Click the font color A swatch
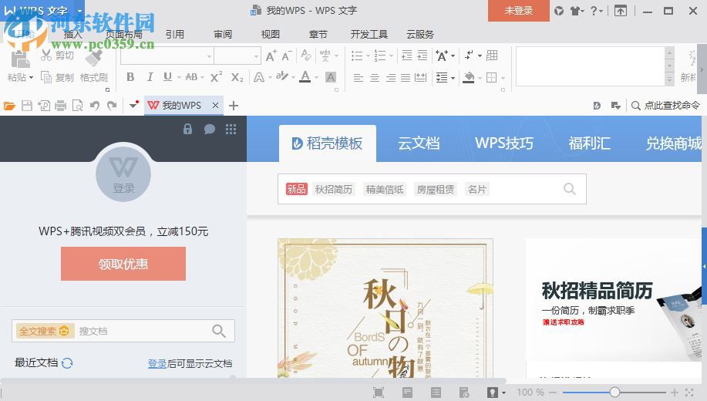Viewport: 707px width, 401px height. pyautogui.click(x=305, y=77)
